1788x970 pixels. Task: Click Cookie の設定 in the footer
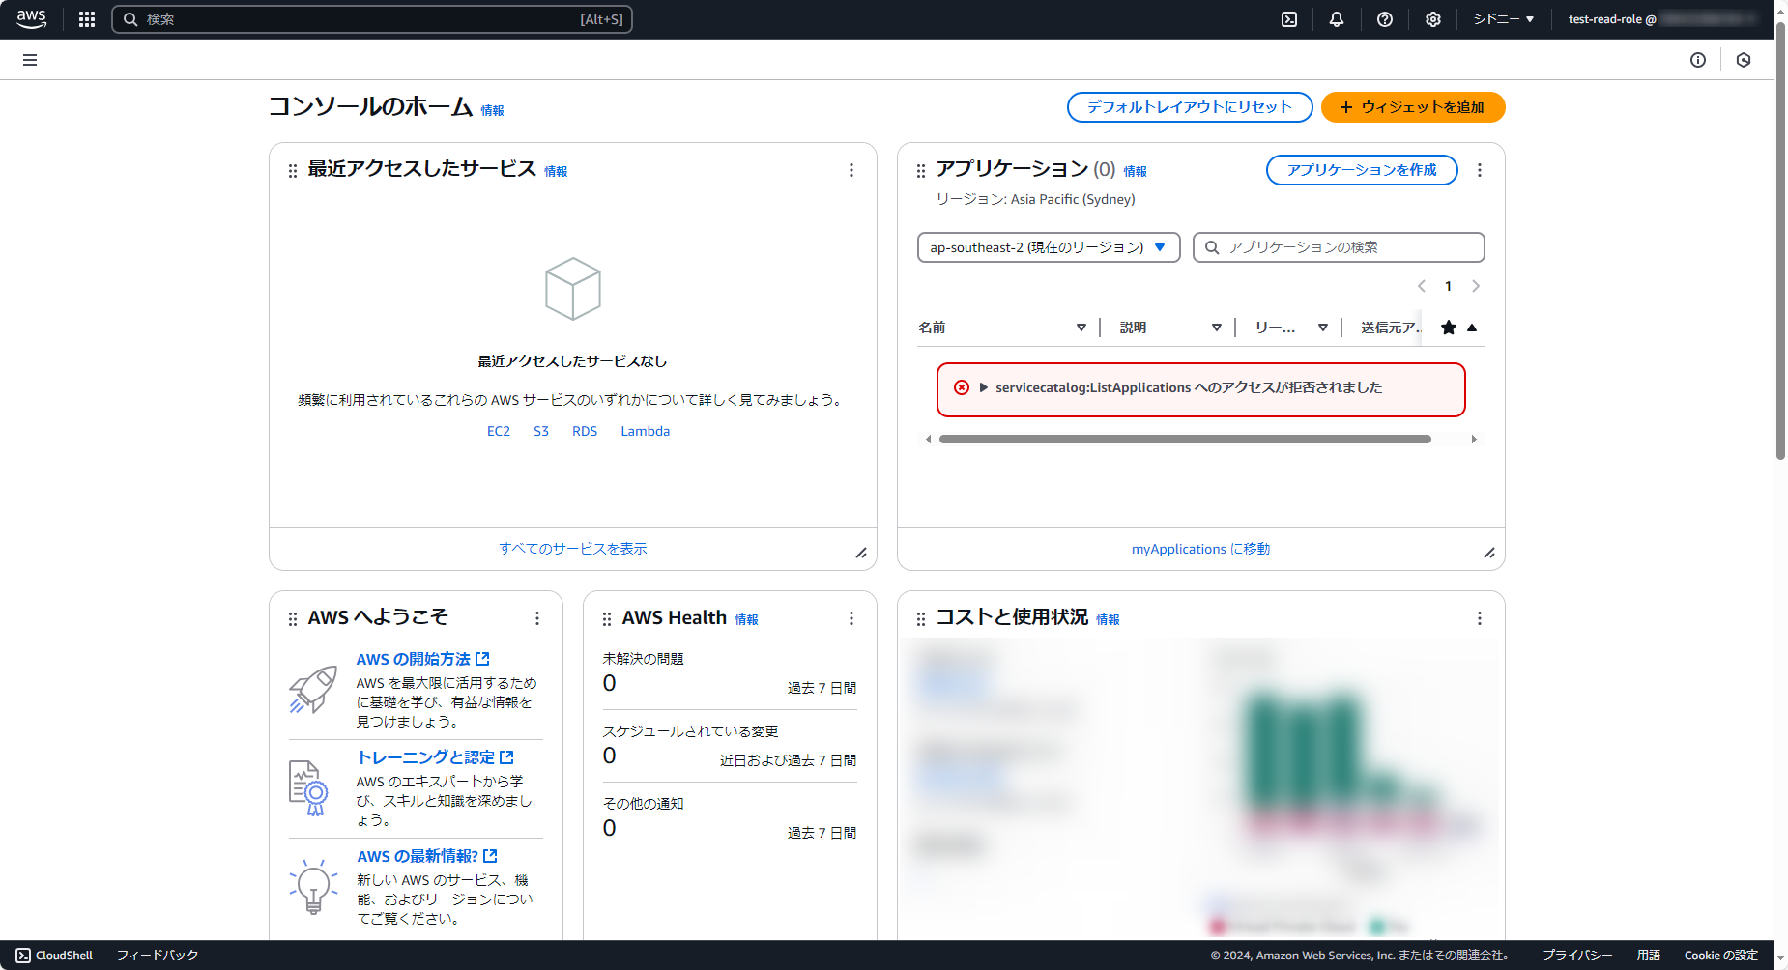tap(1721, 956)
